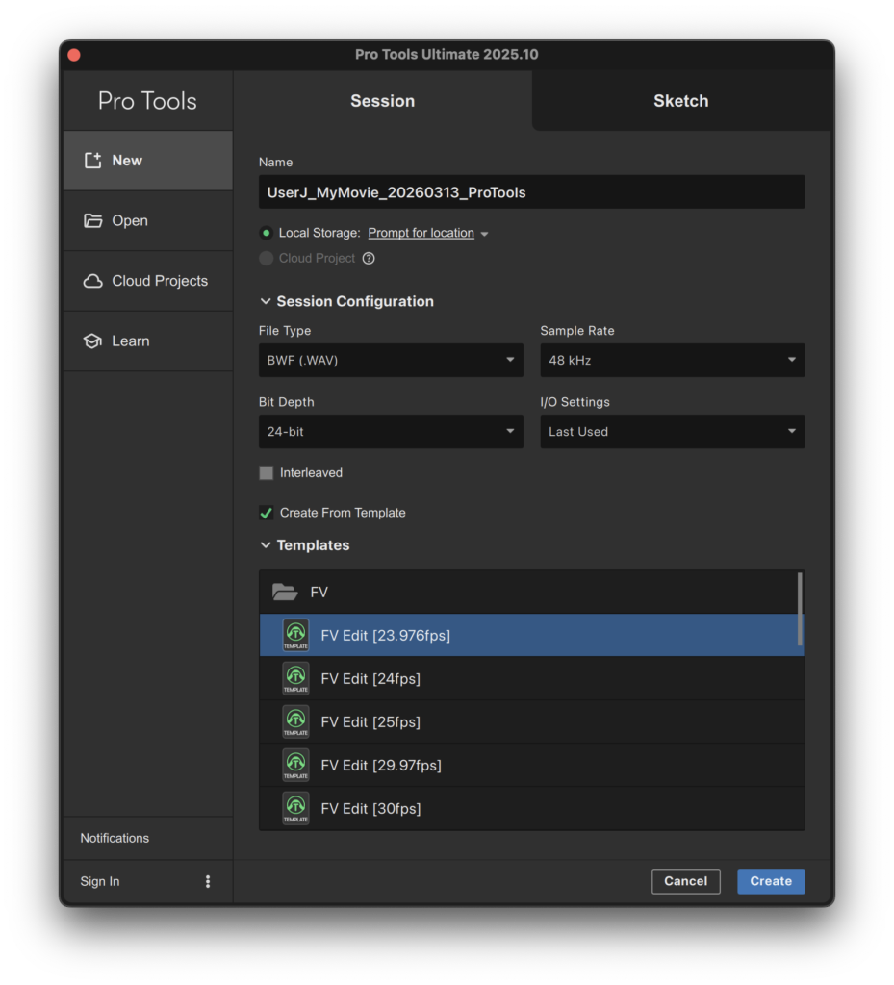Click the Learn graduation cap icon
Screen dimensions: 894x985
click(x=92, y=341)
